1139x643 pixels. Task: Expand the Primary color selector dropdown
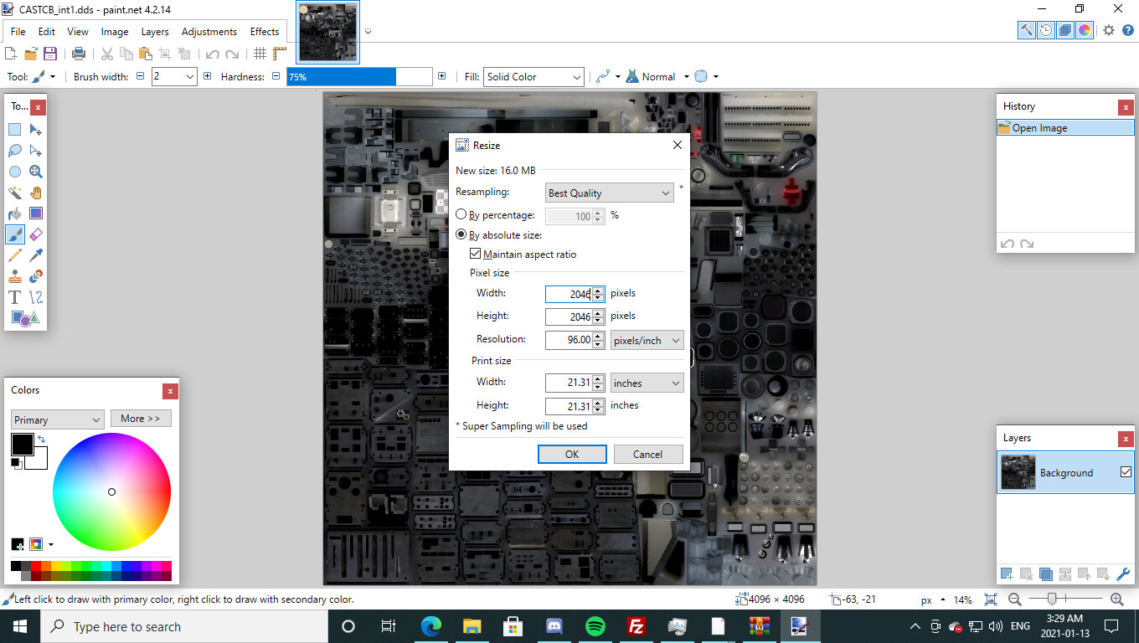coord(57,419)
